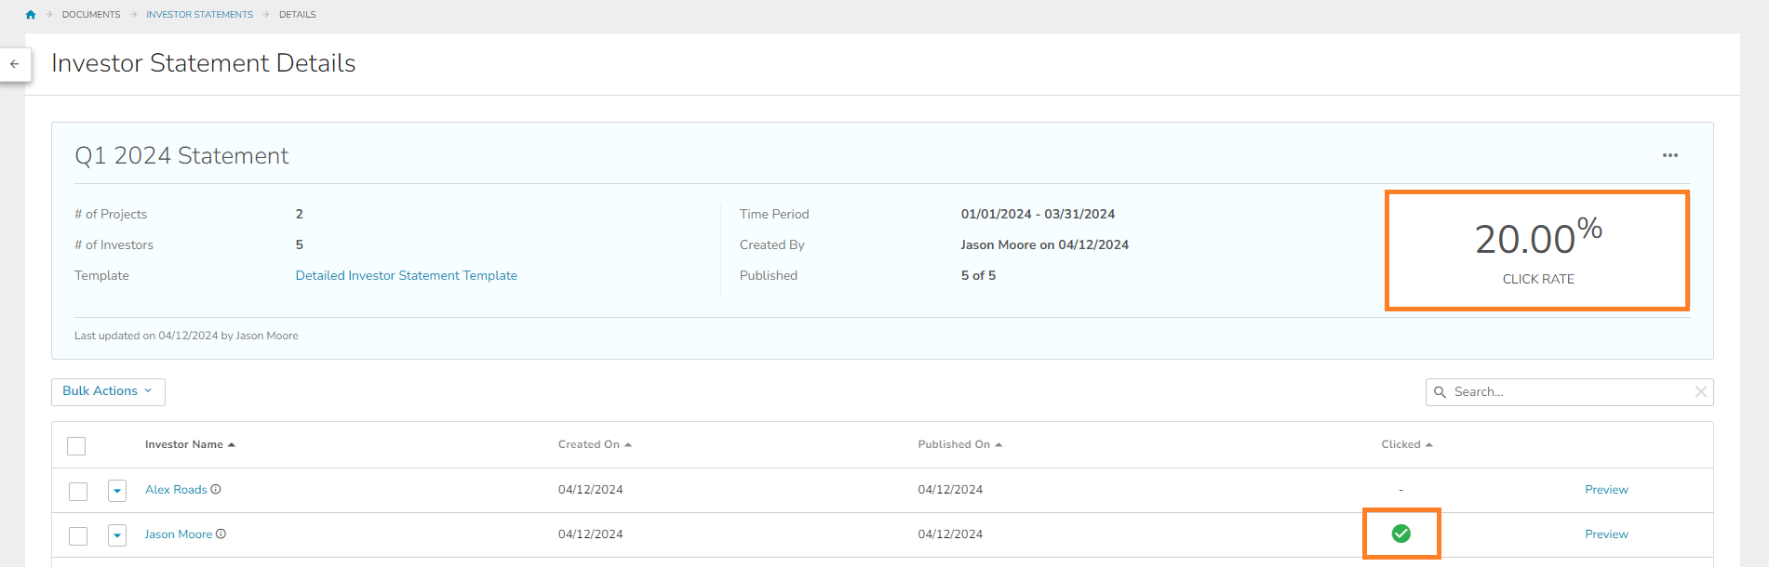Screen dimensions: 1769x567
Task: Navigate to Documents breadcrumb
Action: click(x=91, y=15)
